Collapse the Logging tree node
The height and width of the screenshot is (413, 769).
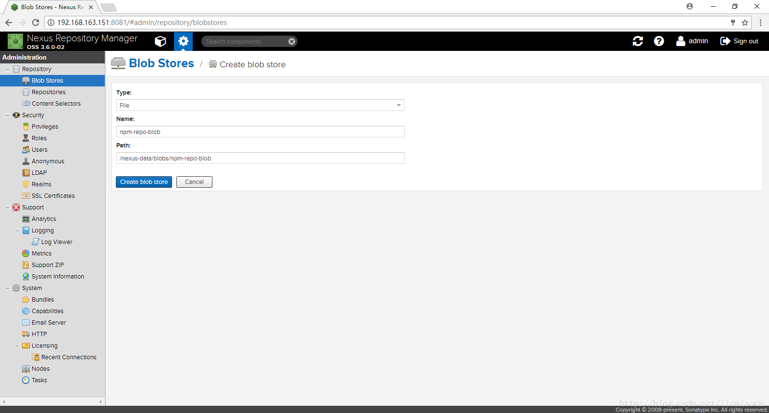click(x=17, y=231)
